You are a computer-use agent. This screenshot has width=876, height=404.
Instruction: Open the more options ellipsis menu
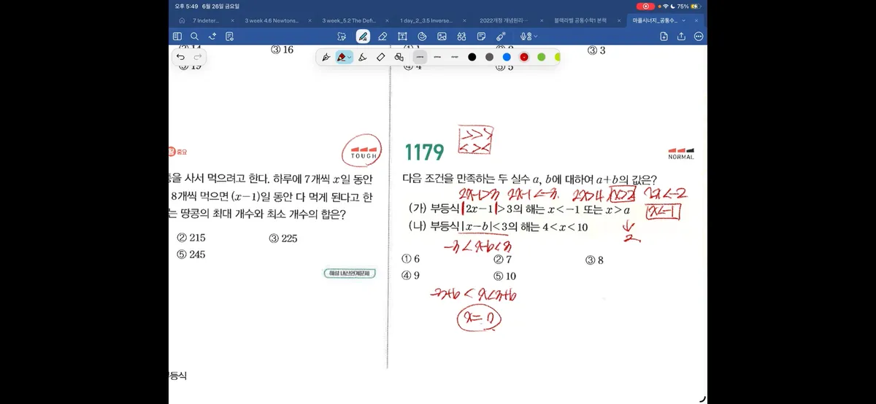(x=699, y=36)
